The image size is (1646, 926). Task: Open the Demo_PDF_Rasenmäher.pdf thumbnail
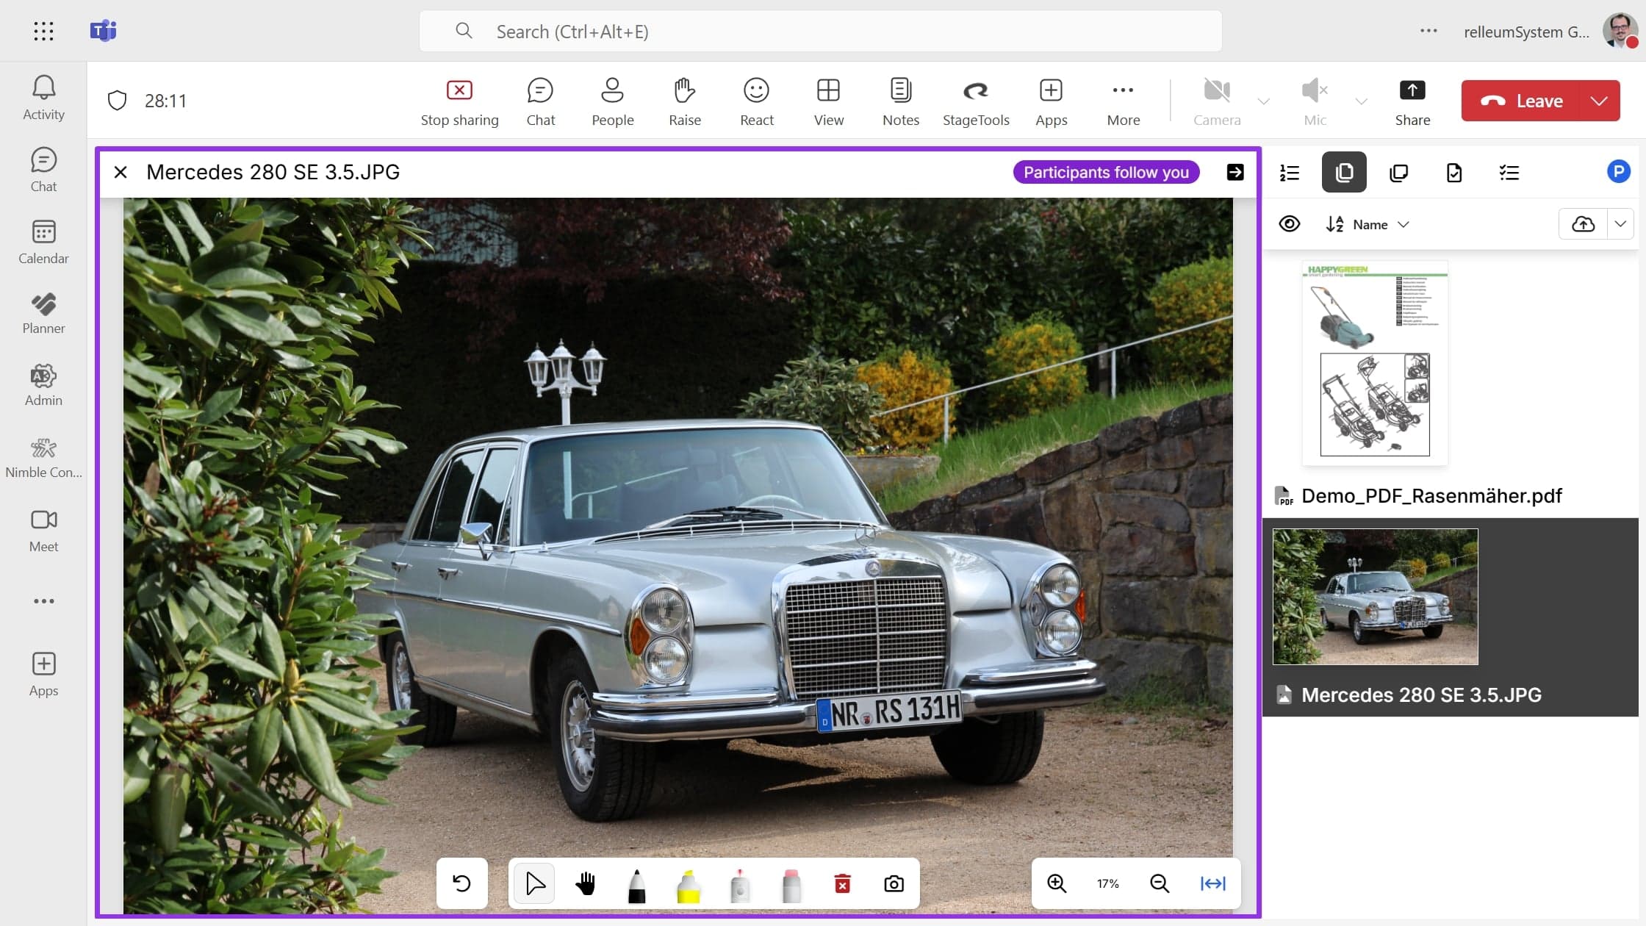pyautogui.click(x=1375, y=362)
